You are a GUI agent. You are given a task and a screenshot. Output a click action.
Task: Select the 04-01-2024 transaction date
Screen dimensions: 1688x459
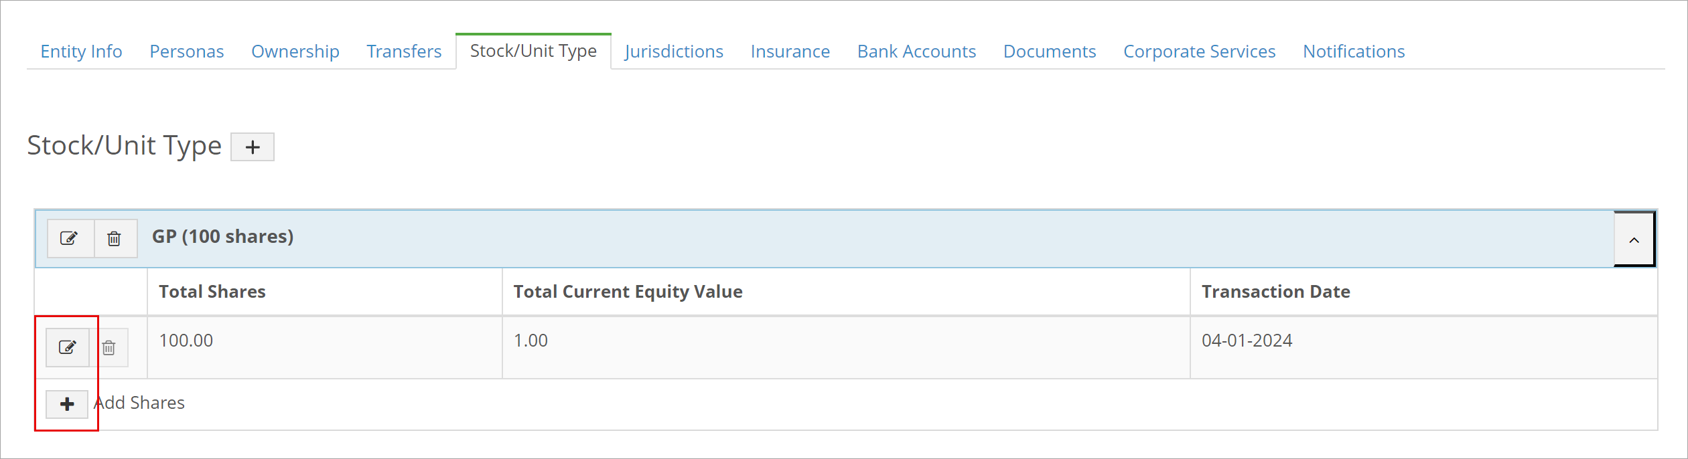[1247, 341]
